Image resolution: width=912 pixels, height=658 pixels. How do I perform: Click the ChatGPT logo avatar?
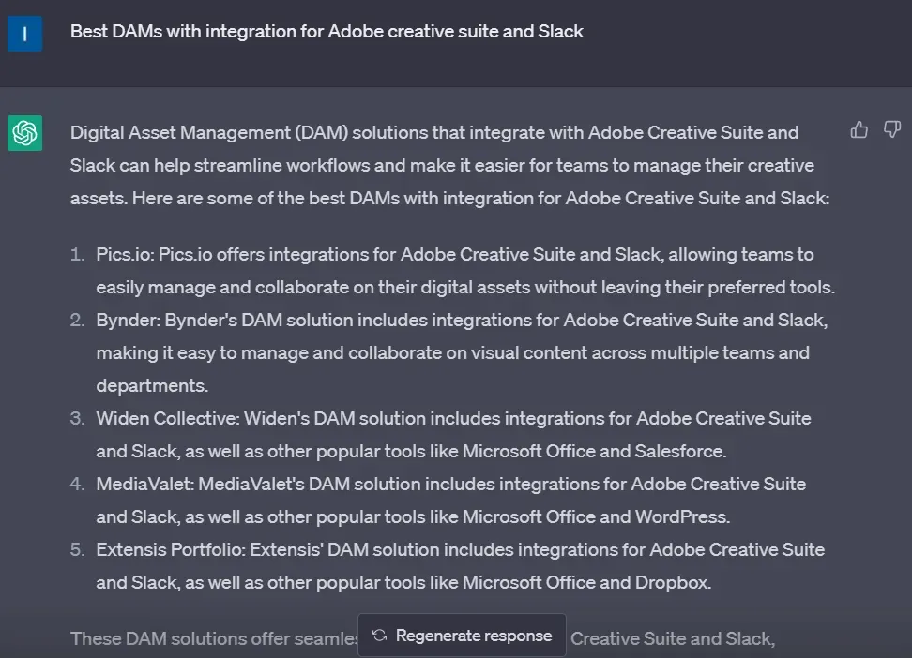tap(24, 133)
